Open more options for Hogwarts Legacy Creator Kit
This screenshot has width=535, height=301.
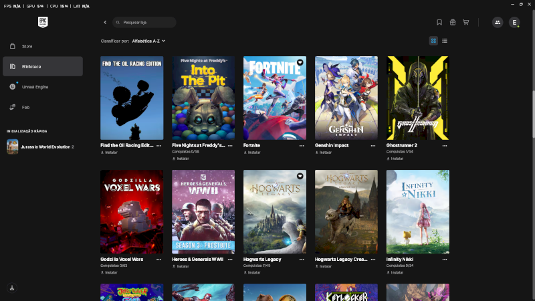click(x=373, y=260)
